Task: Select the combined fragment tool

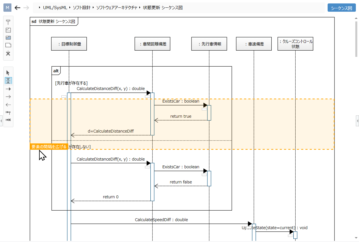Action: point(8,30)
